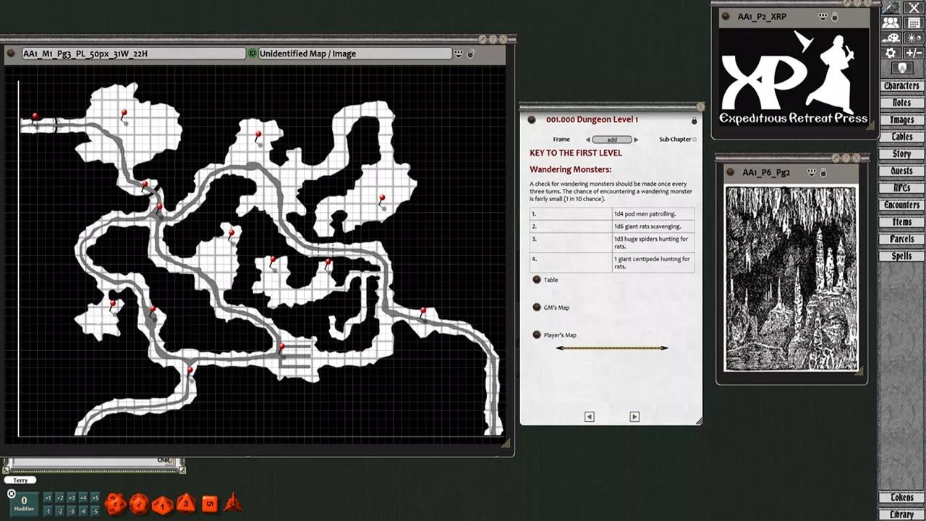The image size is (926, 521).
Task: Open the Encounters sidebar button
Action: [x=901, y=205]
